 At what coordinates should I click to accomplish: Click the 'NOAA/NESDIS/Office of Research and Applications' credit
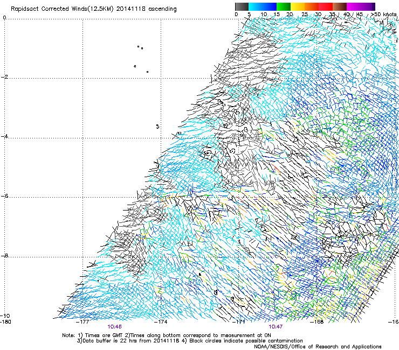pos(318,347)
